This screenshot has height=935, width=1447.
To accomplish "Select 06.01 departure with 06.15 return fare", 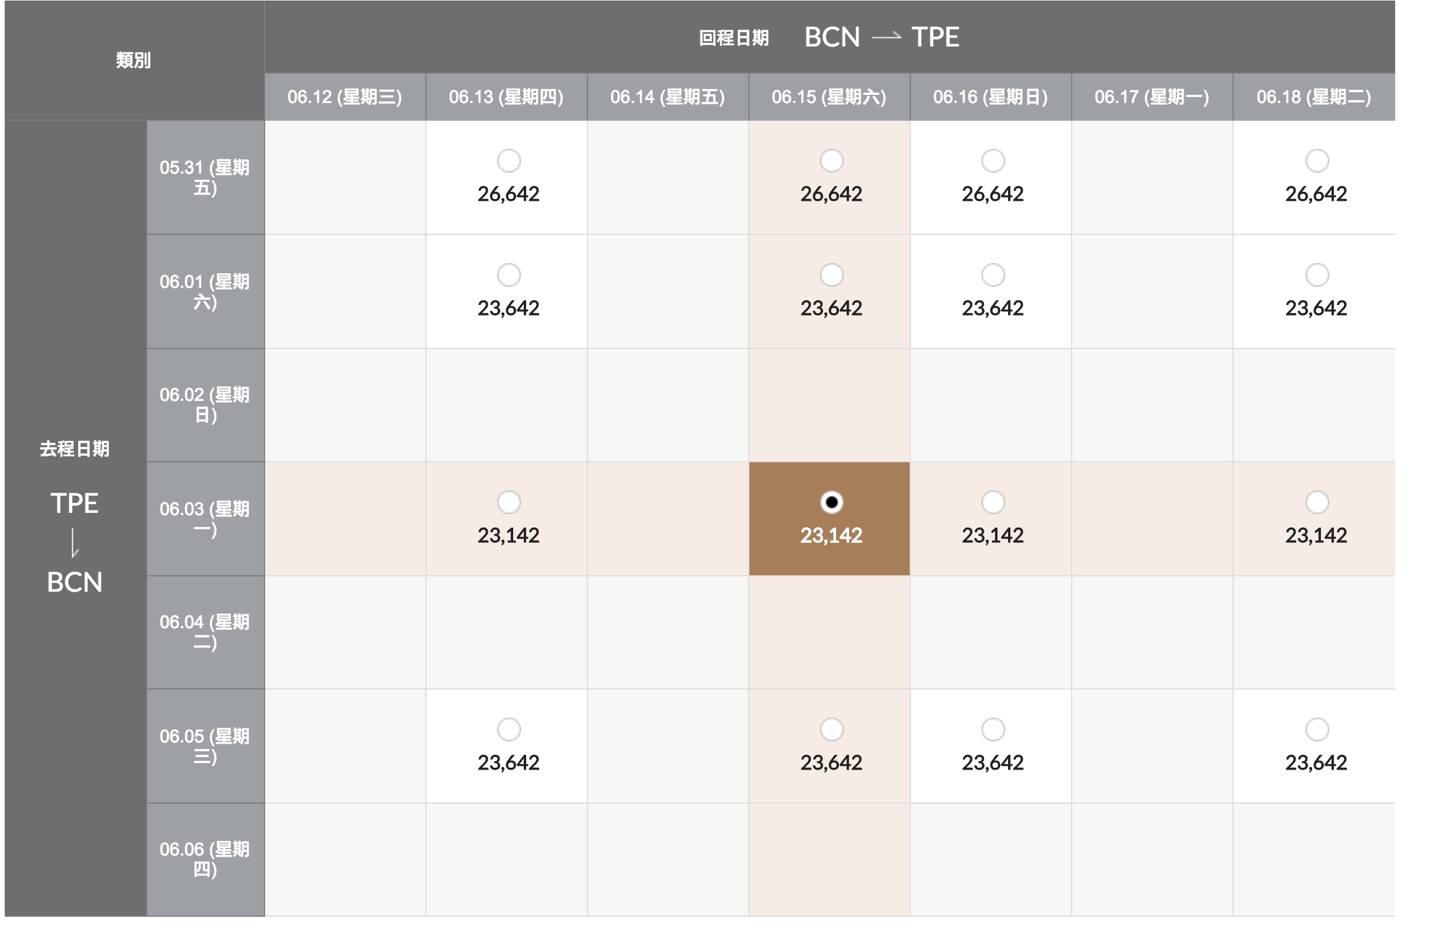I will [831, 275].
